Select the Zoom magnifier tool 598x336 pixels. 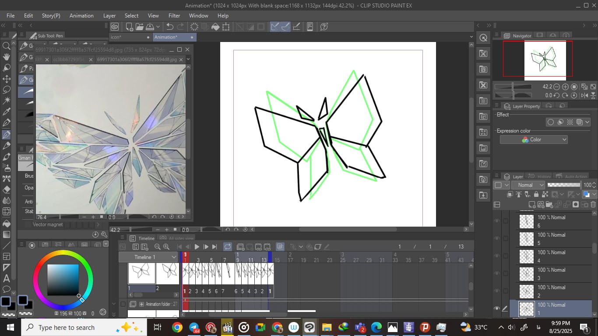7,46
